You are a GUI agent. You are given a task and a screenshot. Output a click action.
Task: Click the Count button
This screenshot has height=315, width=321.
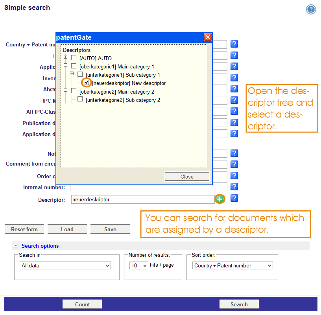pos(82,304)
